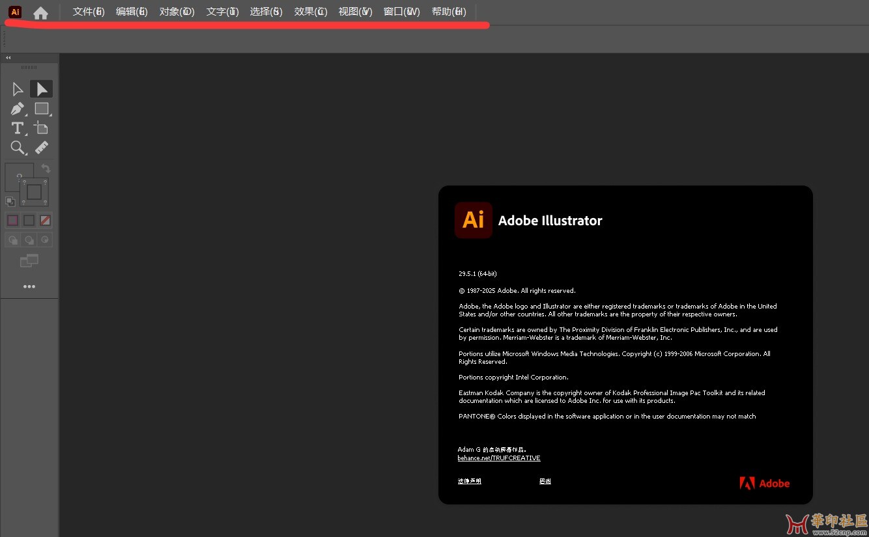Choose Draw Inside mode
869x537 pixels.
tap(45, 240)
